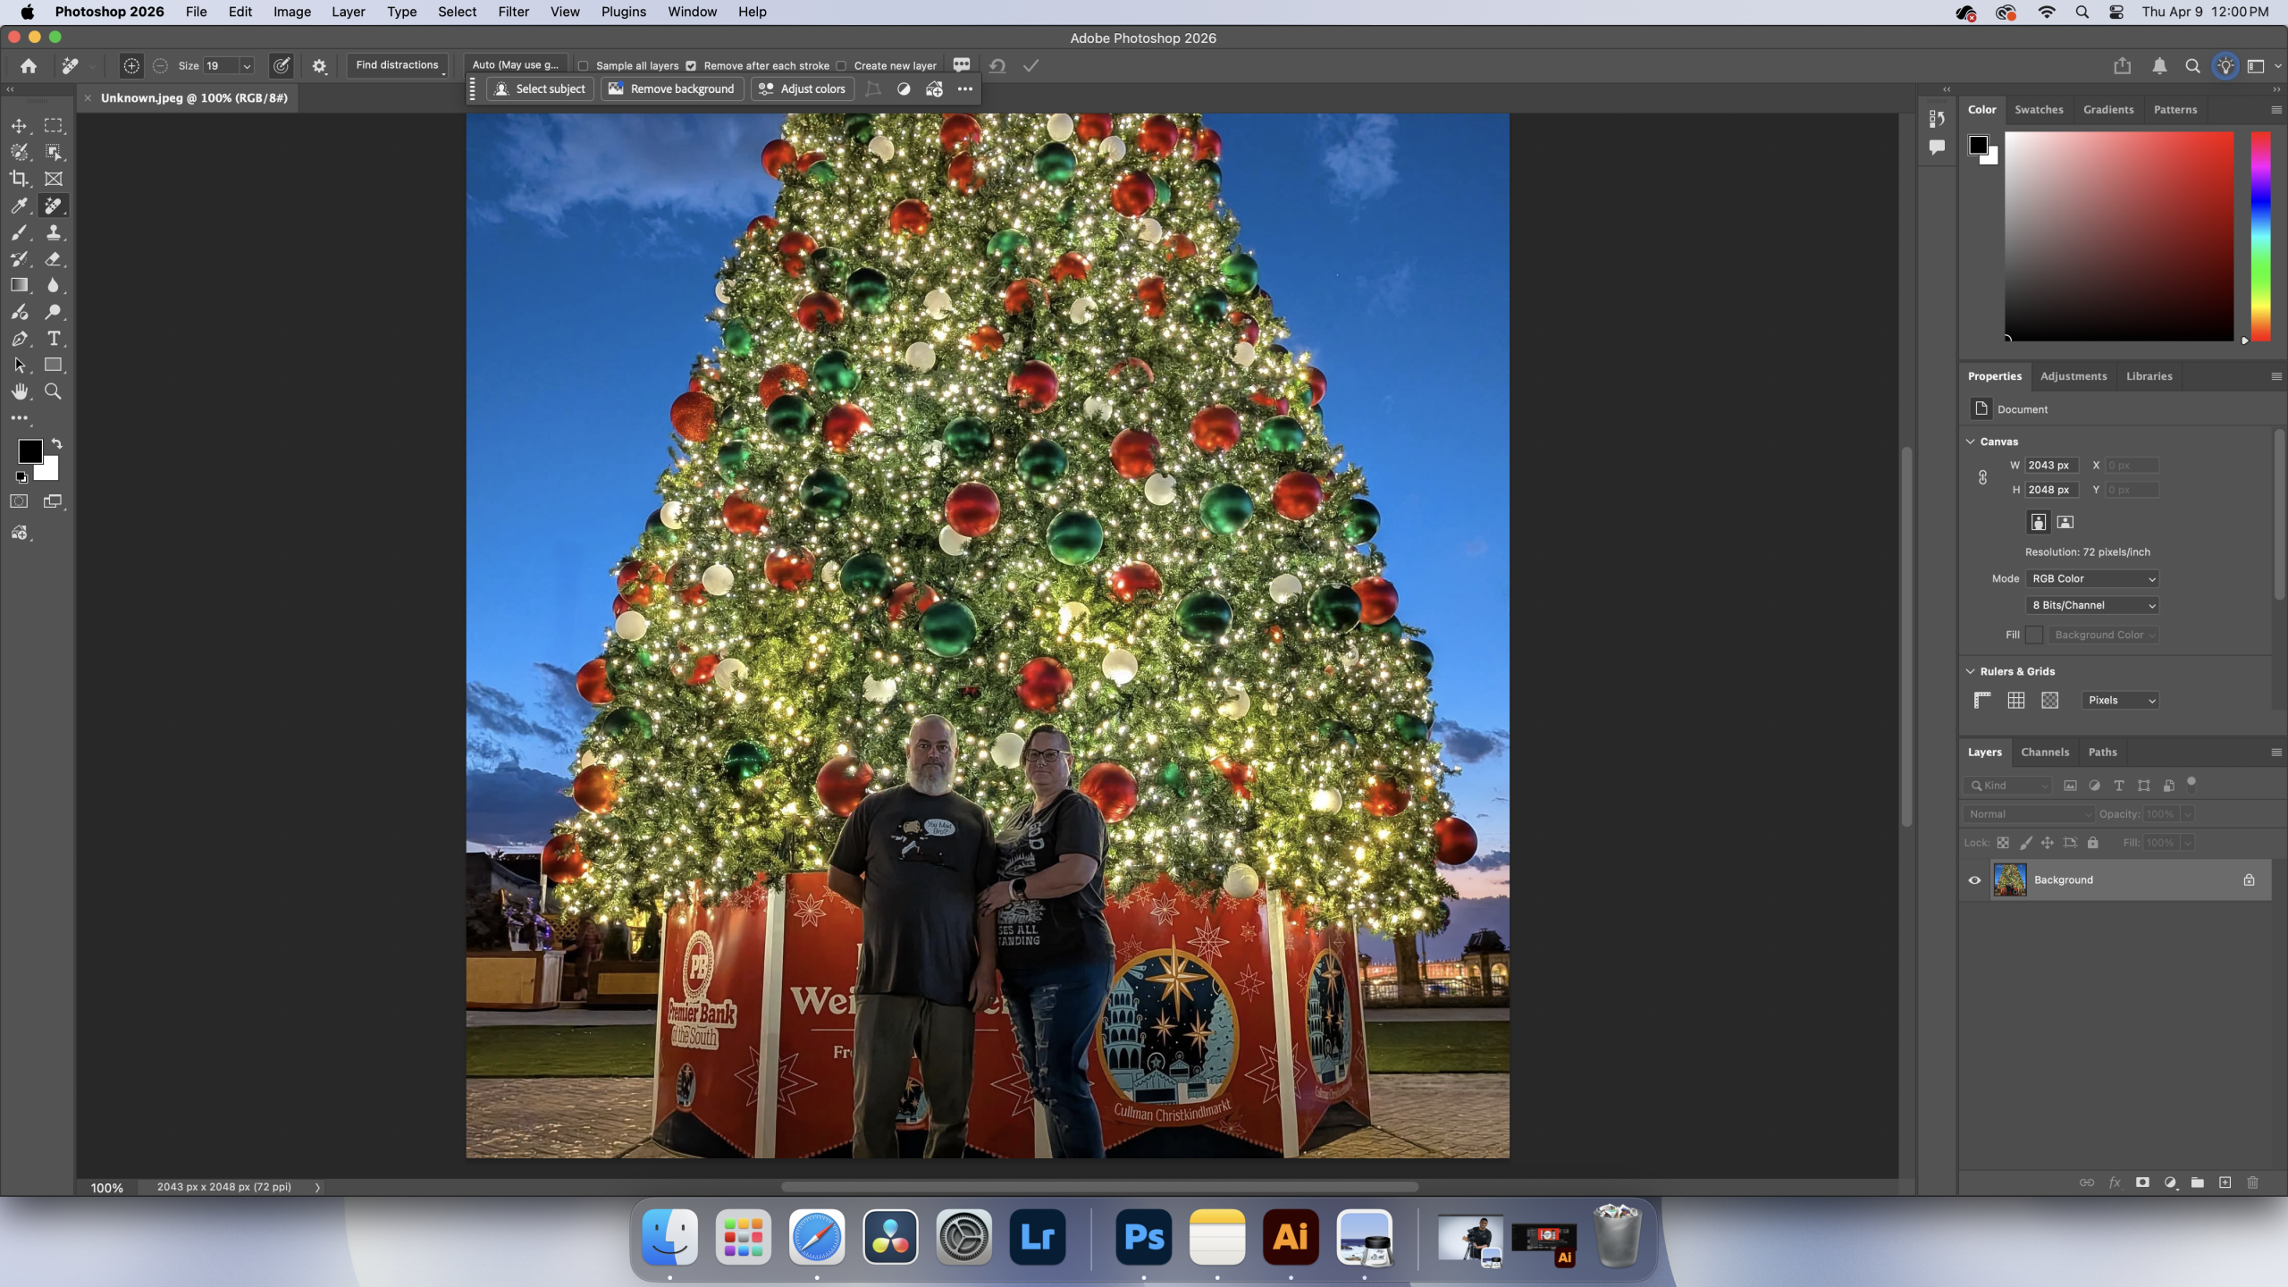
Task: Select the Hand tool
Action: (19, 391)
